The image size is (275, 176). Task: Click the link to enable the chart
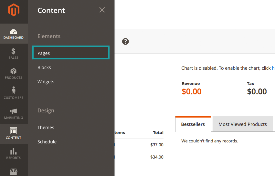273,68
